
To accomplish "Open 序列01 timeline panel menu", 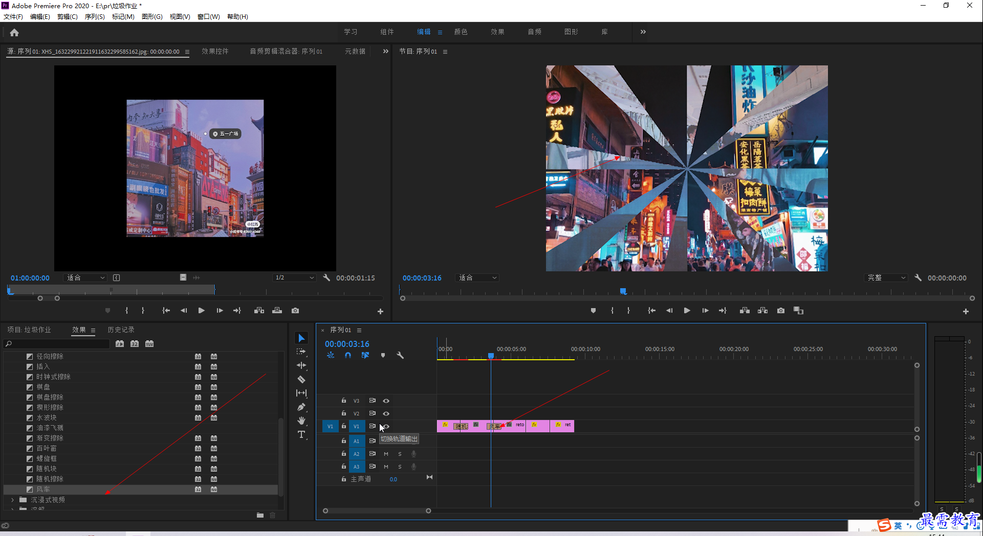I will tap(359, 330).
